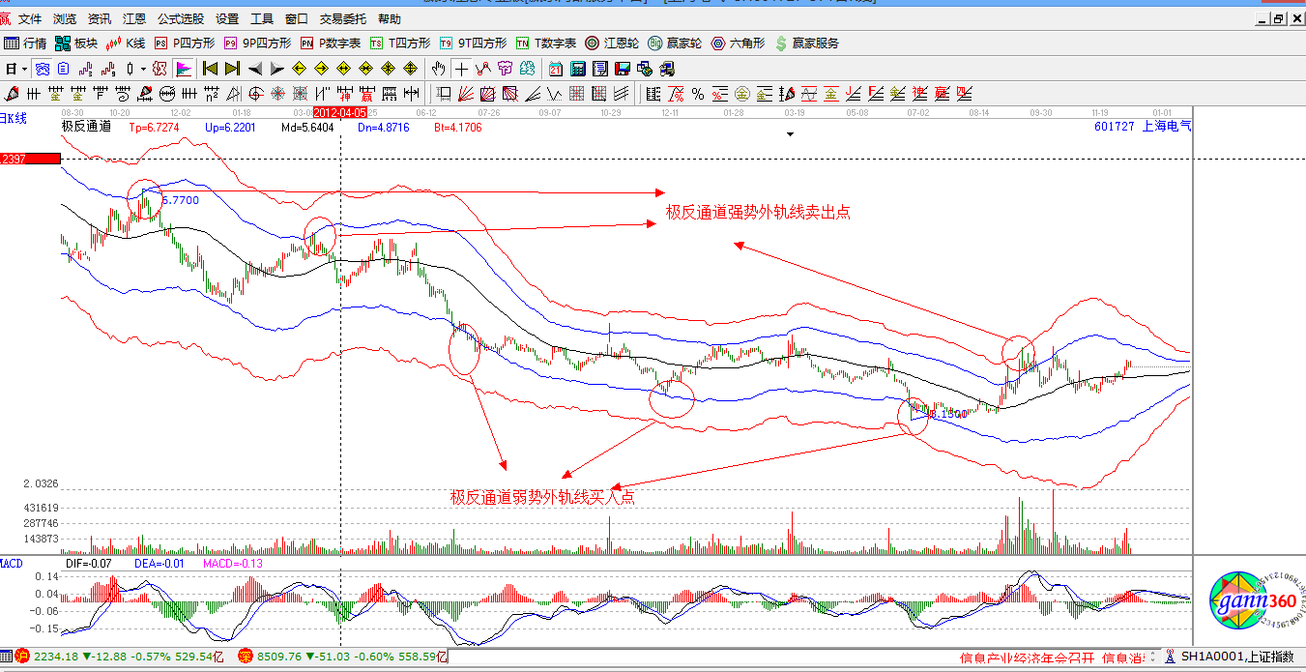The image size is (1306, 672).
Task: Click the 赢家服务 button
Action: (x=806, y=44)
